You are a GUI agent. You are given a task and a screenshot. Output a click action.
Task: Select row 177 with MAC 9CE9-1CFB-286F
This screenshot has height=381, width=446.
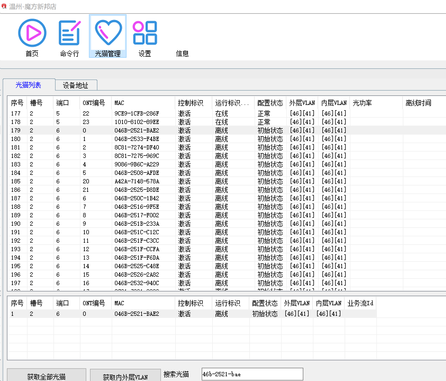(x=137, y=113)
